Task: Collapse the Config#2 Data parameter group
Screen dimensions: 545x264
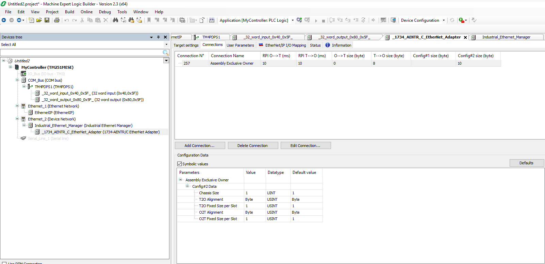Action: [x=187, y=186]
